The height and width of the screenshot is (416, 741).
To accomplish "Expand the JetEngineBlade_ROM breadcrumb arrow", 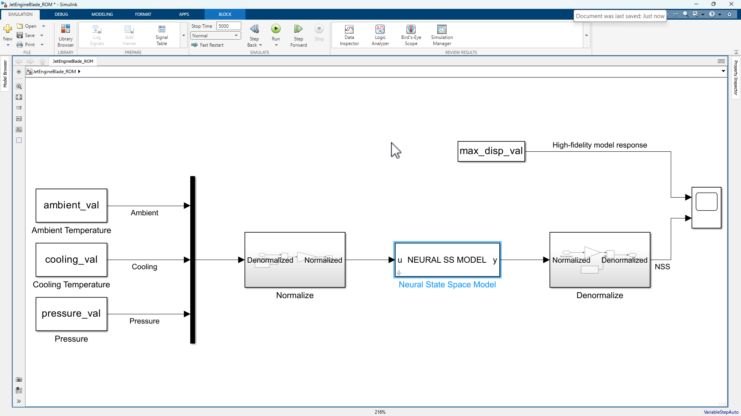I will 79,72.
